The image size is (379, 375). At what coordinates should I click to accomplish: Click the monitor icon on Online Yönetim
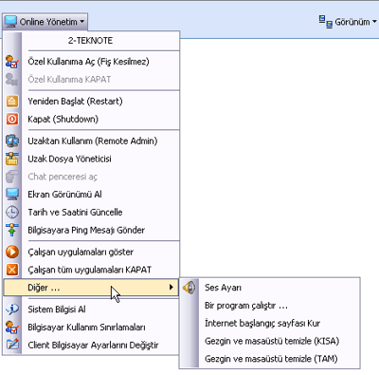10,22
